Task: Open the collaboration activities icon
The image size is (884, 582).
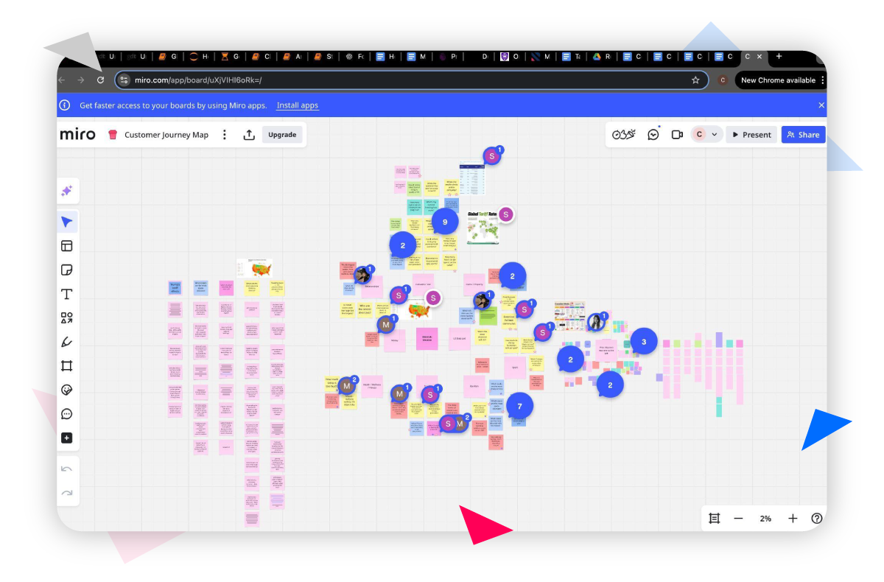Action: pyautogui.click(x=624, y=135)
